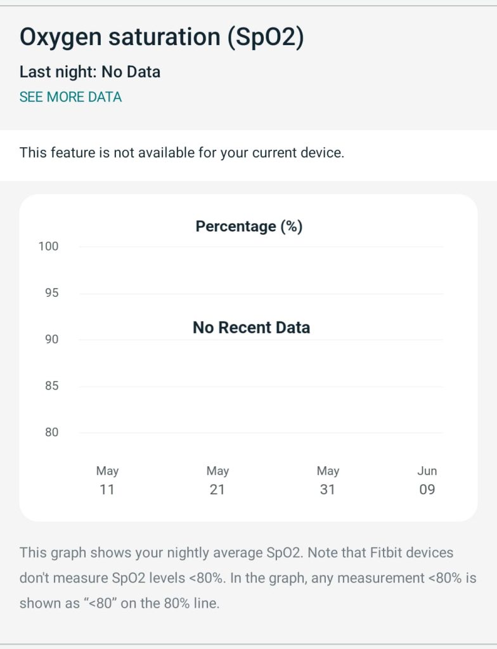The image size is (497, 649).
Task: Tap the May 31 date marker
Action: (x=328, y=480)
